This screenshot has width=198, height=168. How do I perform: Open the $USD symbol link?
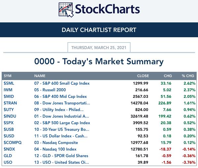tap(9, 136)
